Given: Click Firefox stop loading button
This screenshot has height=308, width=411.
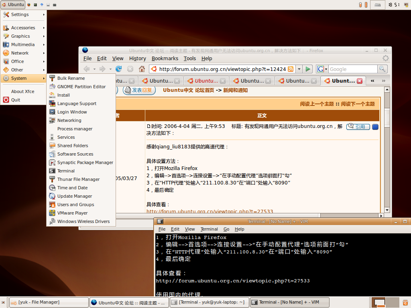Looking at the screenshot, I should [130, 69].
